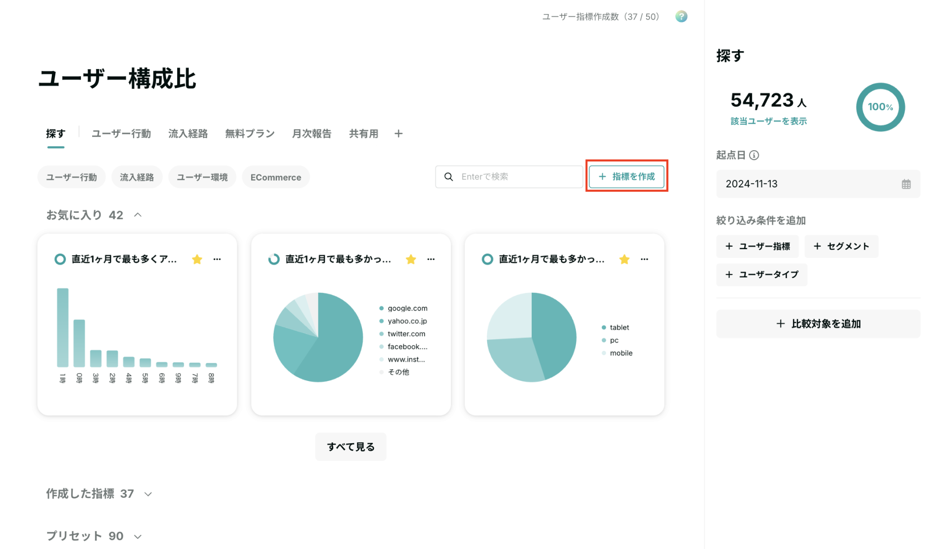930x549 pixels.
Task: Click the facebook legend entry
Action: [403, 347]
